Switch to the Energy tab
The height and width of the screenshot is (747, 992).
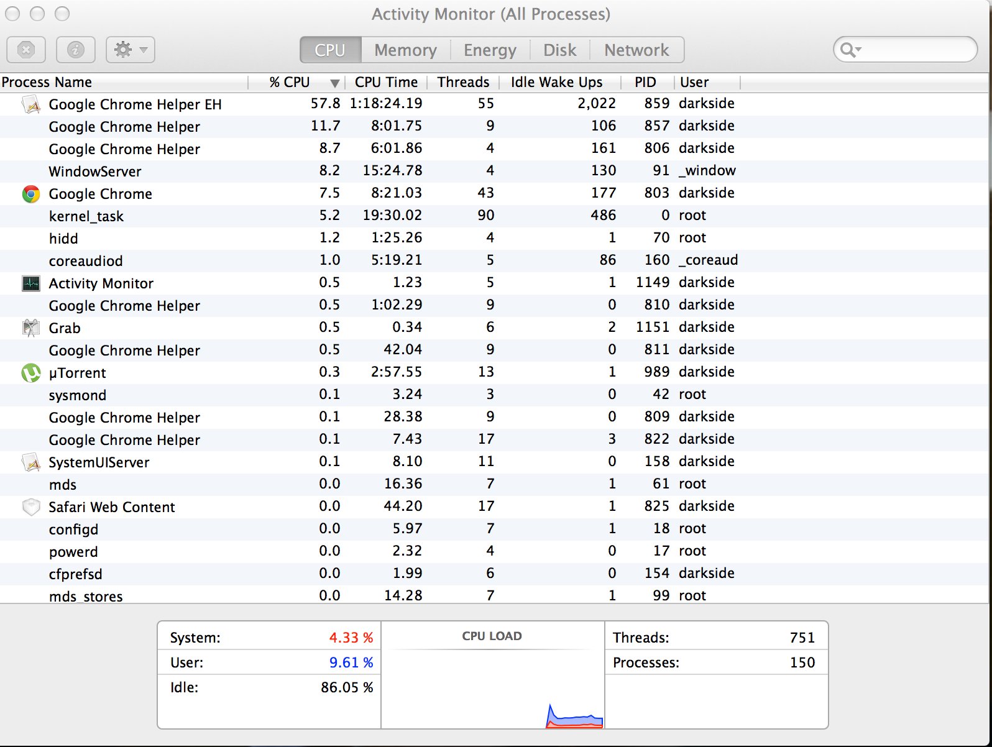pyautogui.click(x=490, y=50)
